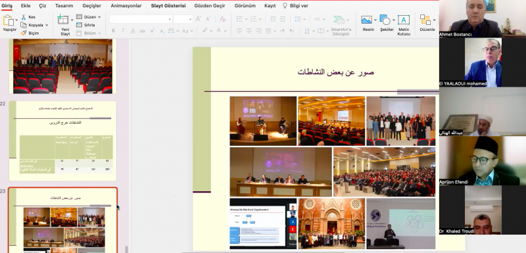The width and height of the screenshot is (526, 253).
Task: Open the Animasyonlar ribbon tab
Action: [126, 6]
